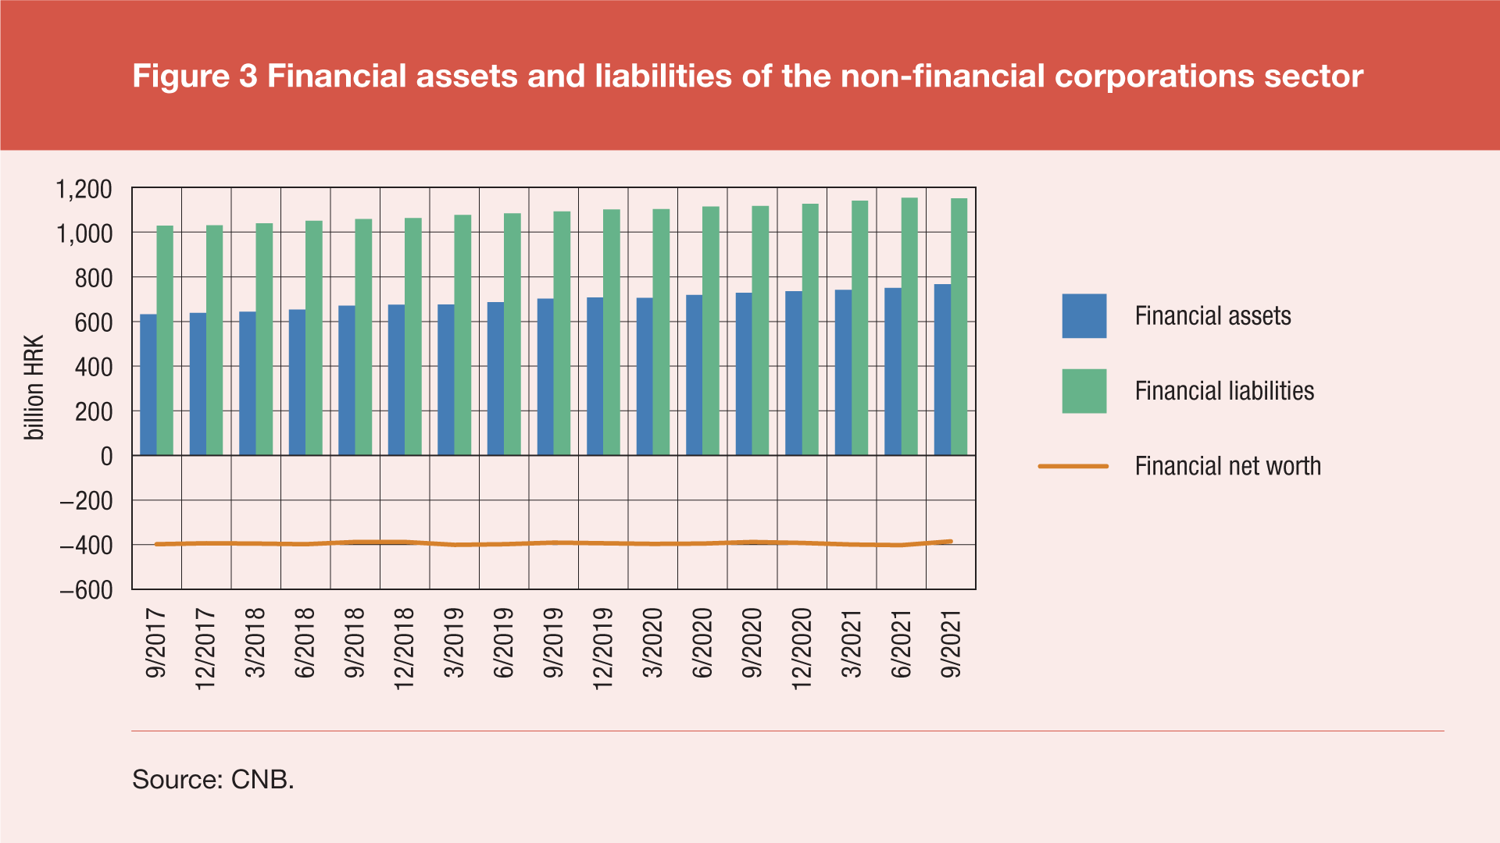Click the green Financial liabilities legend swatch
The height and width of the screenshot is (843, 1500).
click(1084, 391)
